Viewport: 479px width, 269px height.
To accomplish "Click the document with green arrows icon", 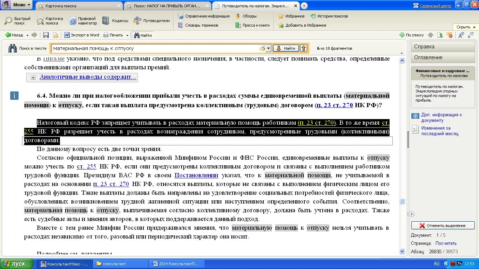I will pos(440,35).
